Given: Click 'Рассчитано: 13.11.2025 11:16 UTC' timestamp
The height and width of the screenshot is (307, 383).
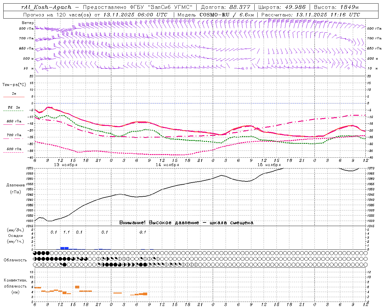Looking at the screenshot, I should click(x=311, y=15).
